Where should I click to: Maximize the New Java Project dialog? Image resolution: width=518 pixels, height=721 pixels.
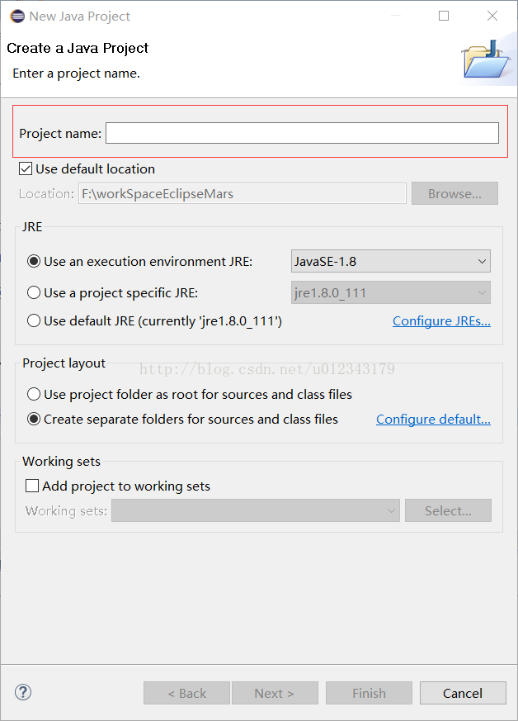click(x=444, y=16)
